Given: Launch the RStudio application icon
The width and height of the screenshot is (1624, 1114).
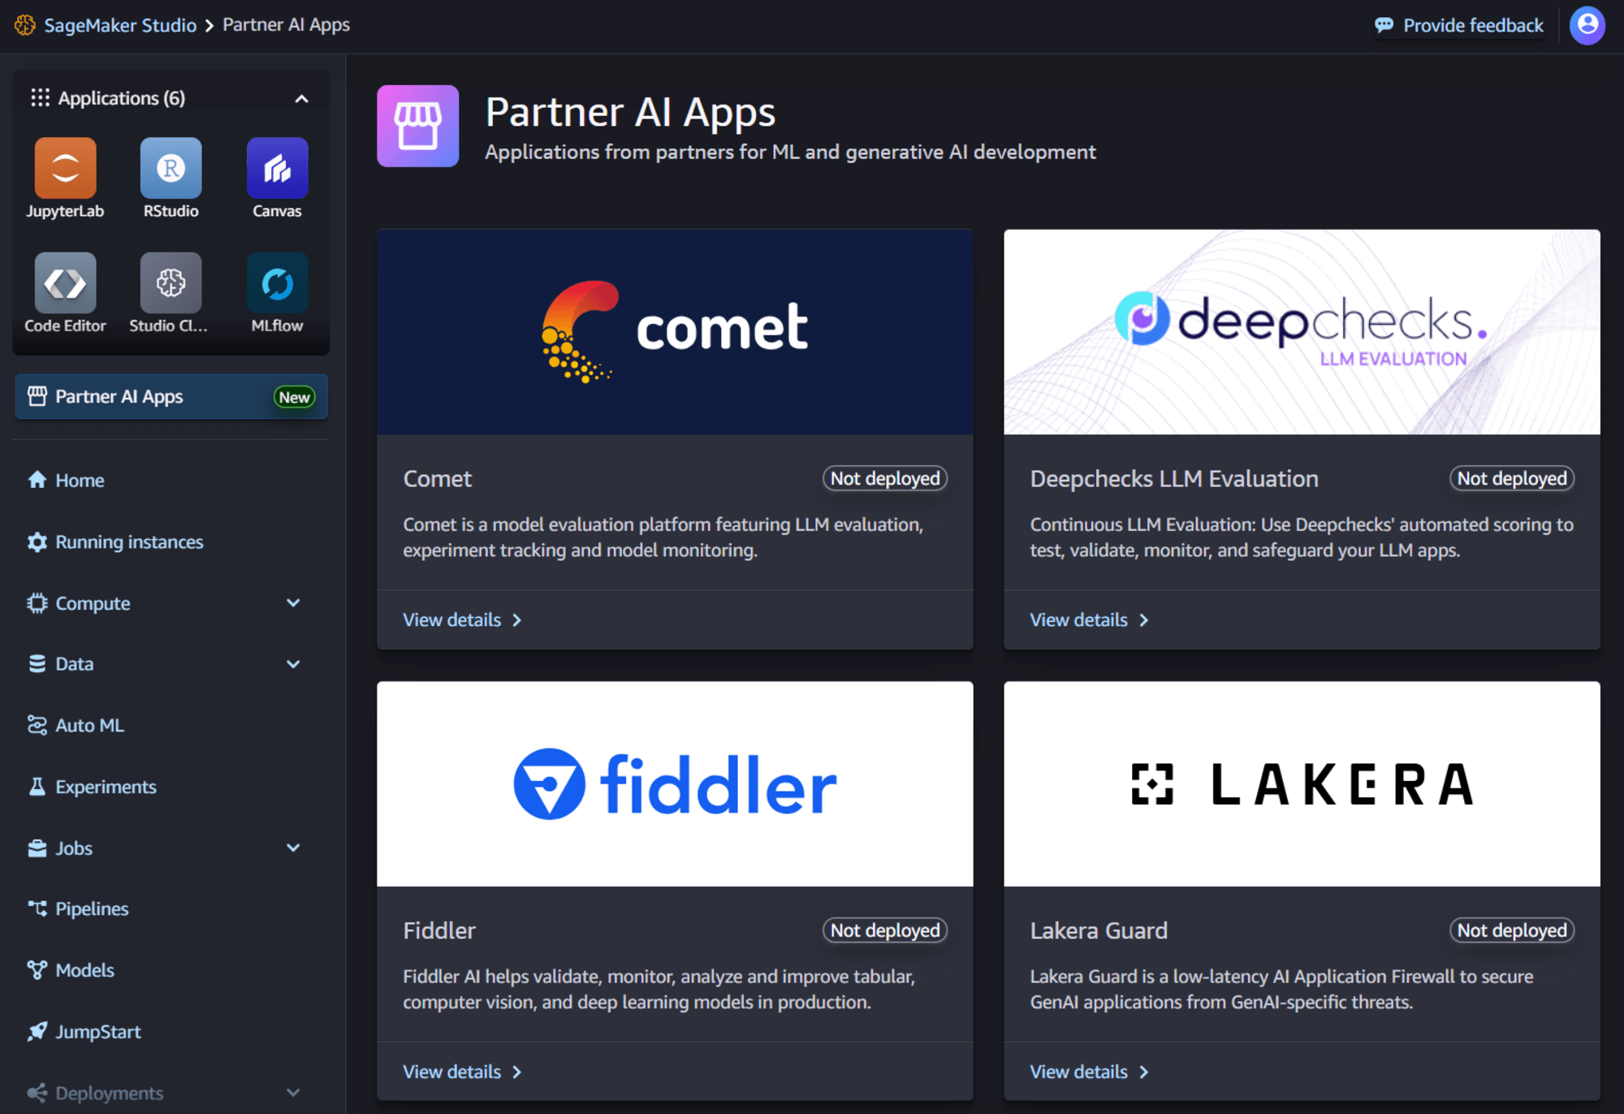Looking at the screenshot, I should (x=171, y=168).
